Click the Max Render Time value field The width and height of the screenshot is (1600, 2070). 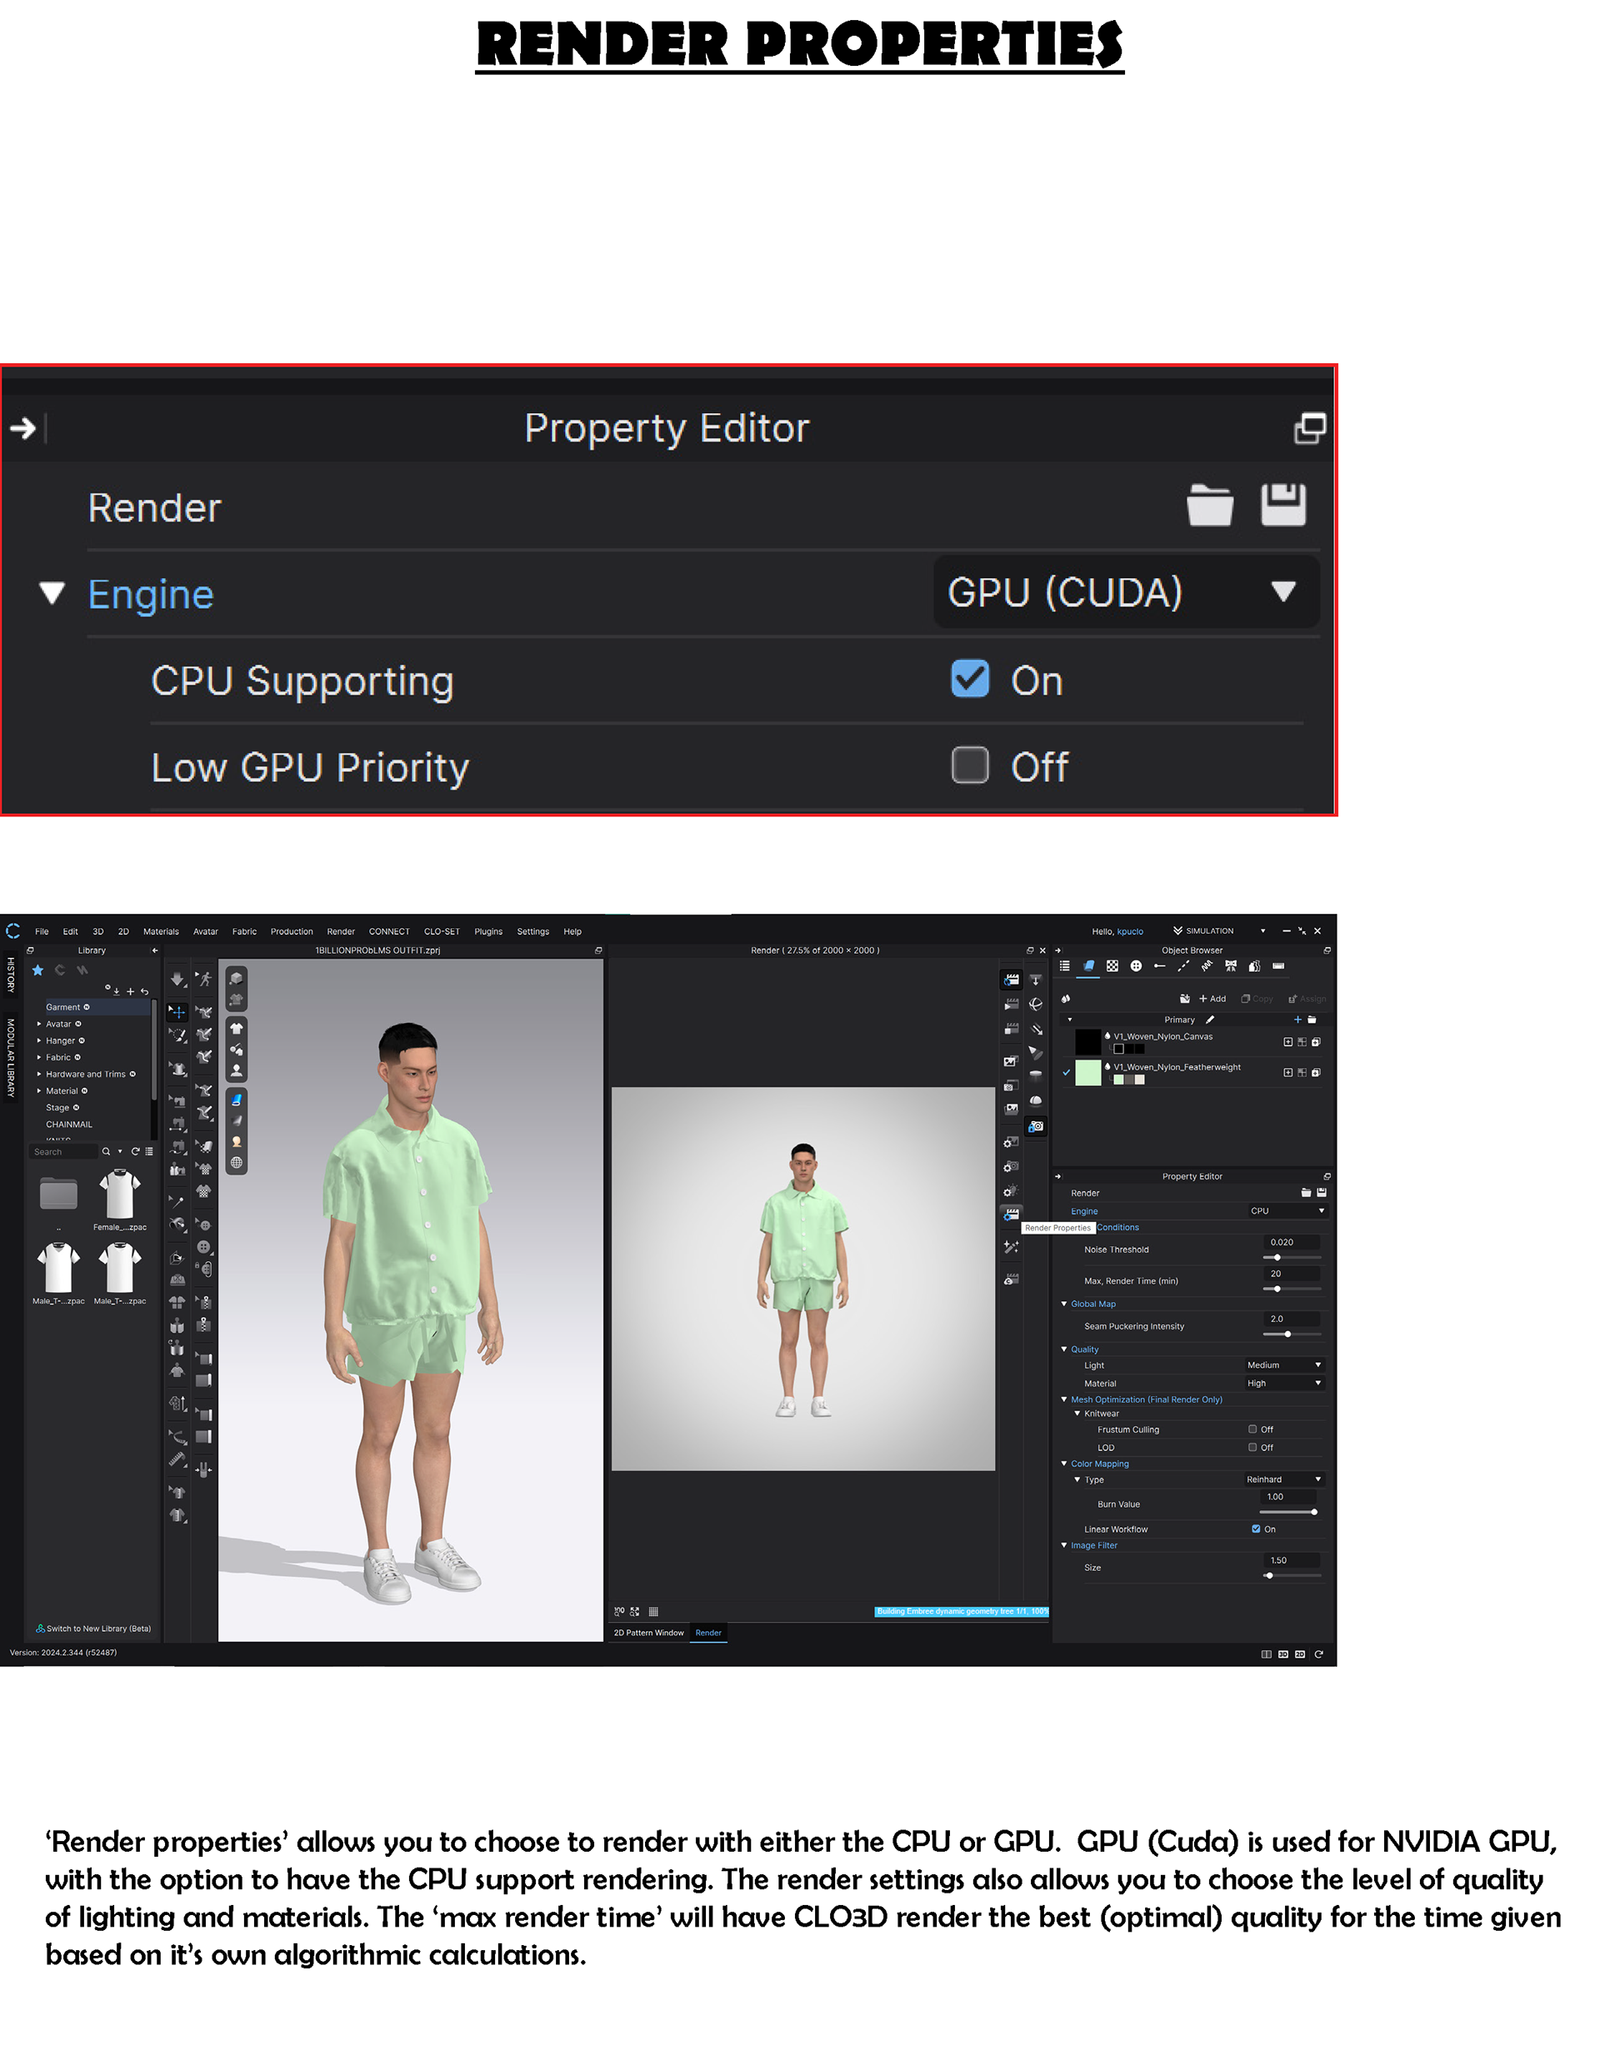(x=1292, y=1273)
